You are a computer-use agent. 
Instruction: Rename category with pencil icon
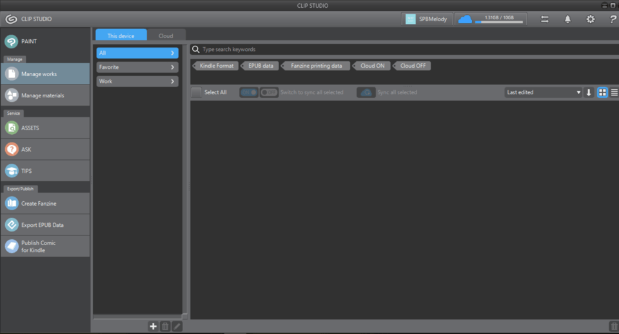coord(177,326)
